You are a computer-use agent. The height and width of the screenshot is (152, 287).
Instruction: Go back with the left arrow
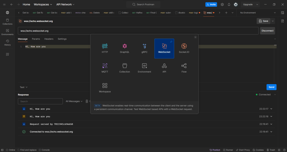[x=11, y=4]
